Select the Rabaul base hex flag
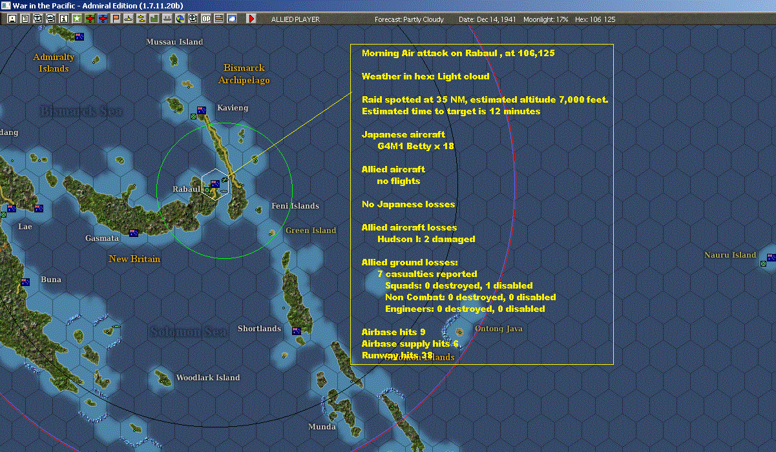 click(x=215, y=184)
